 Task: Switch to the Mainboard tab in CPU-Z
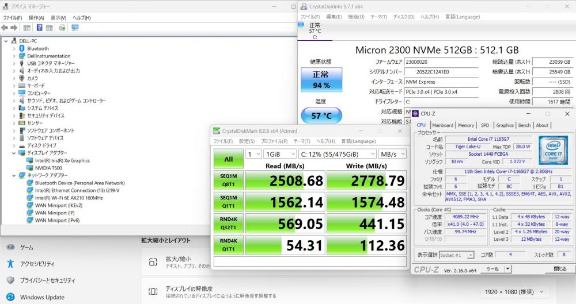click(442, 125)
